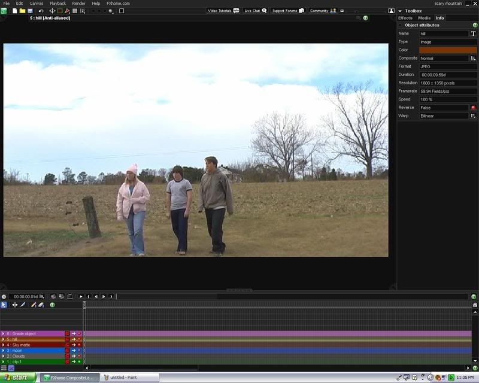
Task: Click the white square icon in top toolbar
Action: [122, 11]
